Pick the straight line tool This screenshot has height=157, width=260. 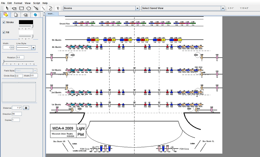43,8
